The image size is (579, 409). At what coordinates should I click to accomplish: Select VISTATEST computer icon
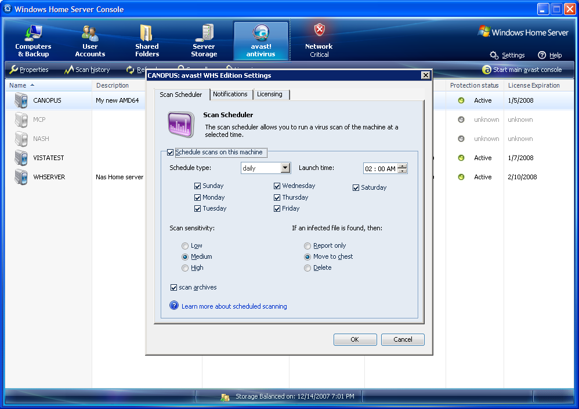(21, 158)
